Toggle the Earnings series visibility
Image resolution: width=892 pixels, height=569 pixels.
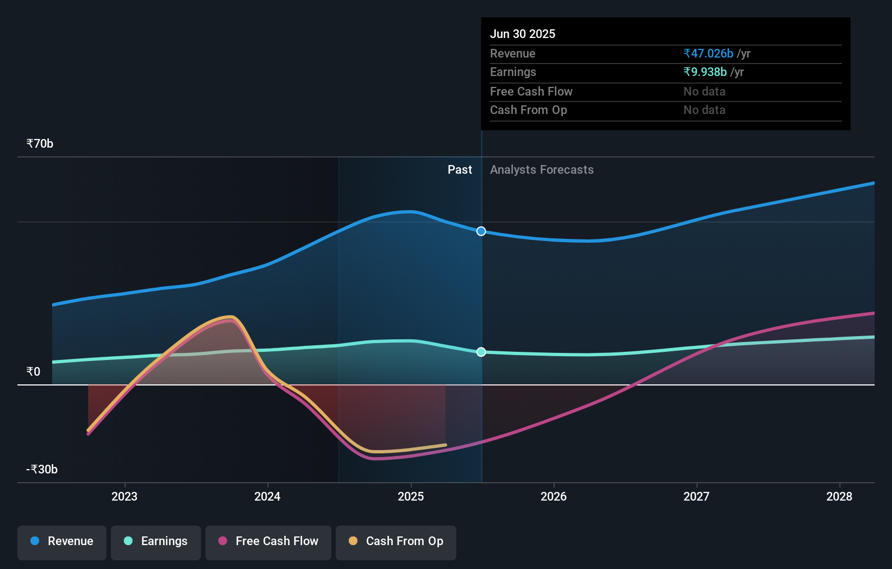click(x=156, y=541)
